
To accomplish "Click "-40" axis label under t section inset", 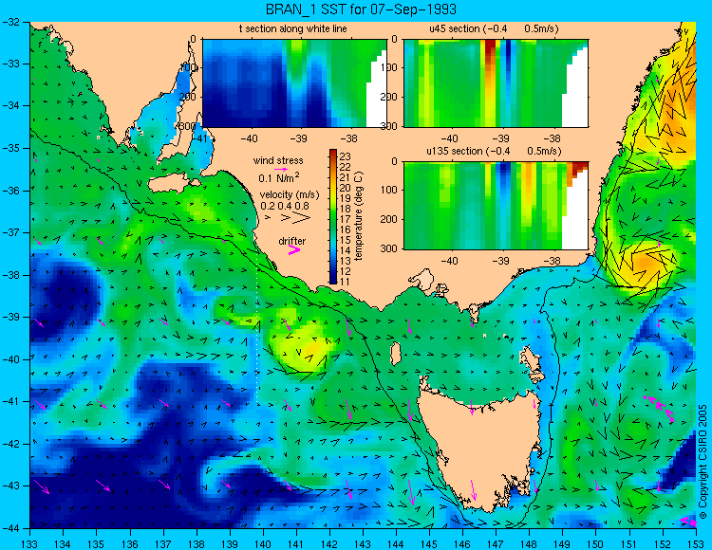I will (x=249, y=138).
